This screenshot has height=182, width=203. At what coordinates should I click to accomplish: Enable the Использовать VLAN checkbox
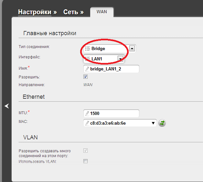86,161
